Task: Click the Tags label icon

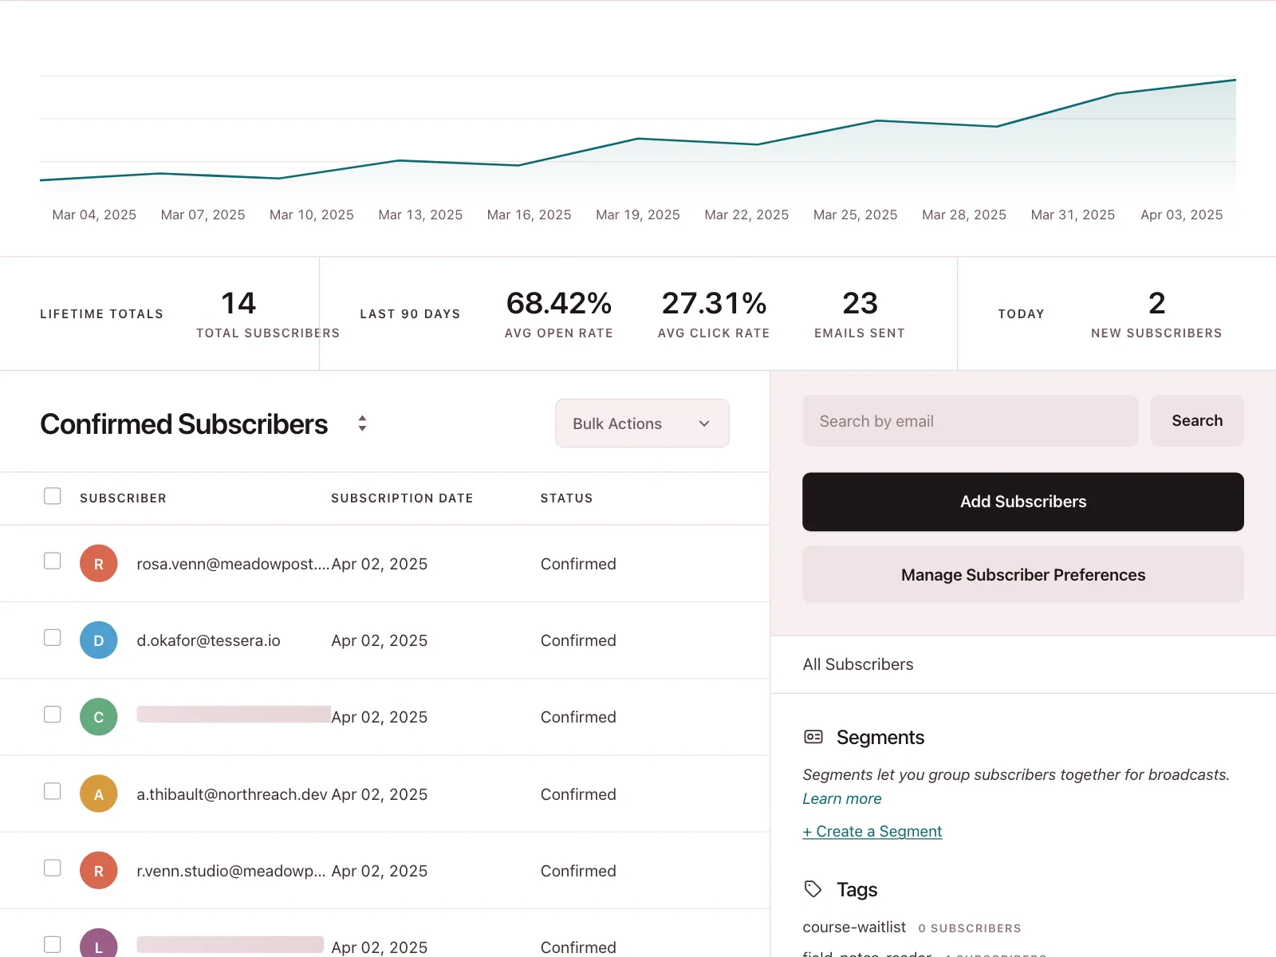Action: tap(813, 889)
